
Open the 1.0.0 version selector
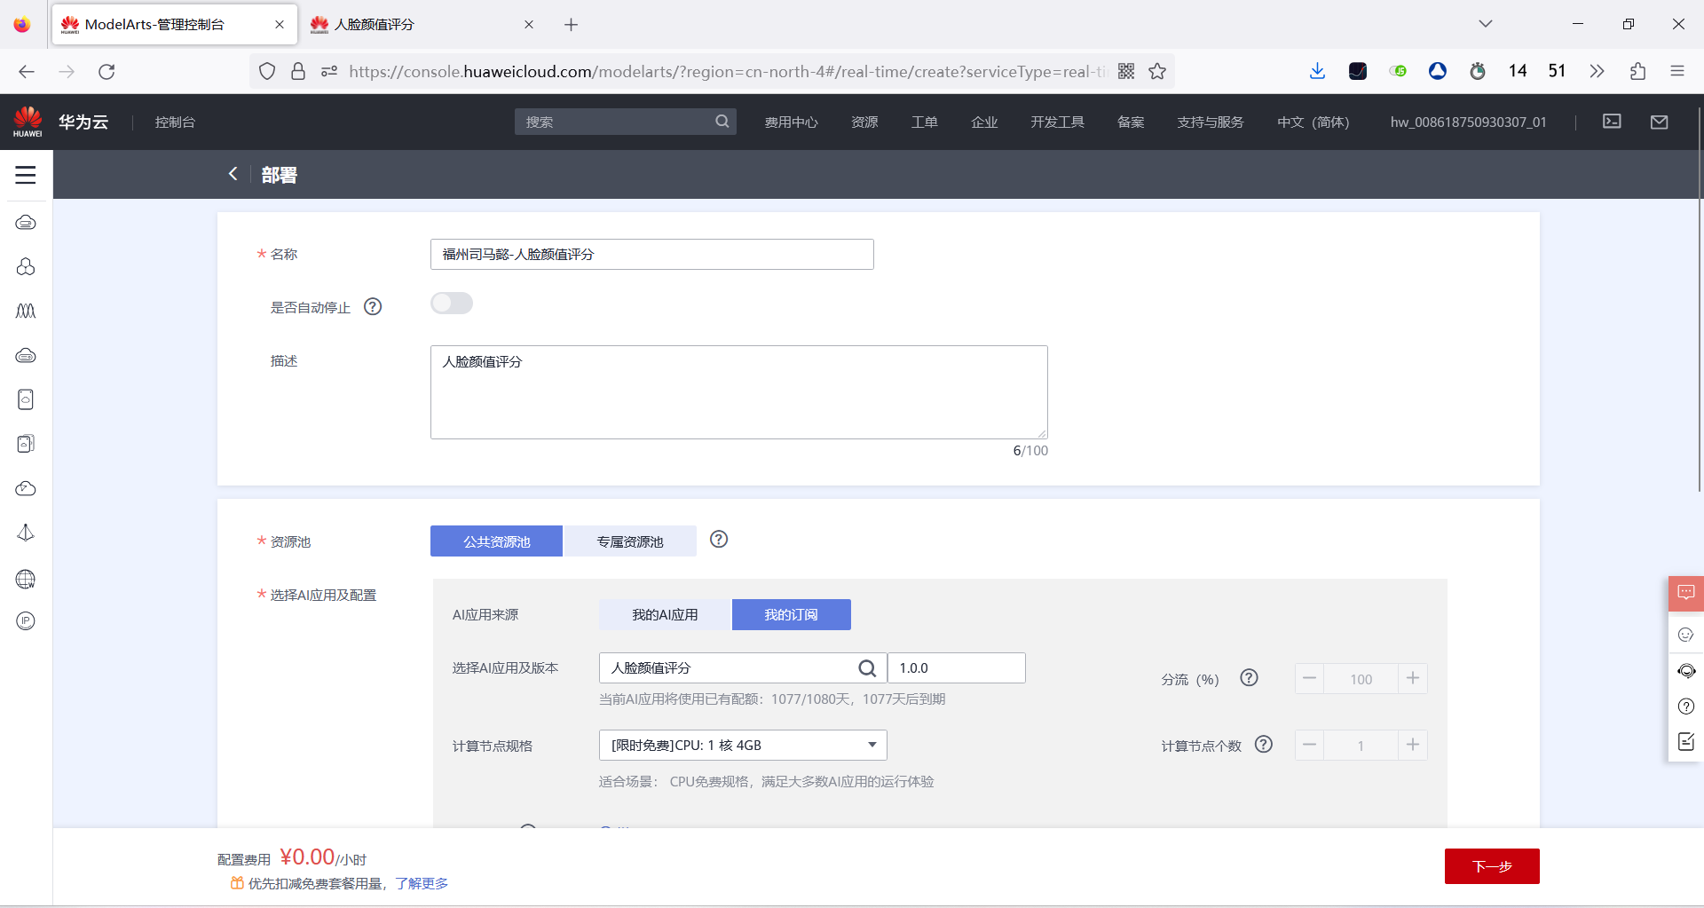[956, 668]
